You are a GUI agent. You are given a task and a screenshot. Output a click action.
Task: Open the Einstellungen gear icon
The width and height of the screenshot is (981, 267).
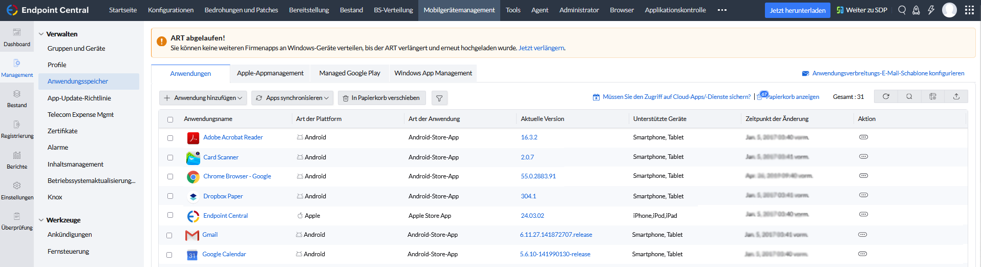tap(17, 186)
